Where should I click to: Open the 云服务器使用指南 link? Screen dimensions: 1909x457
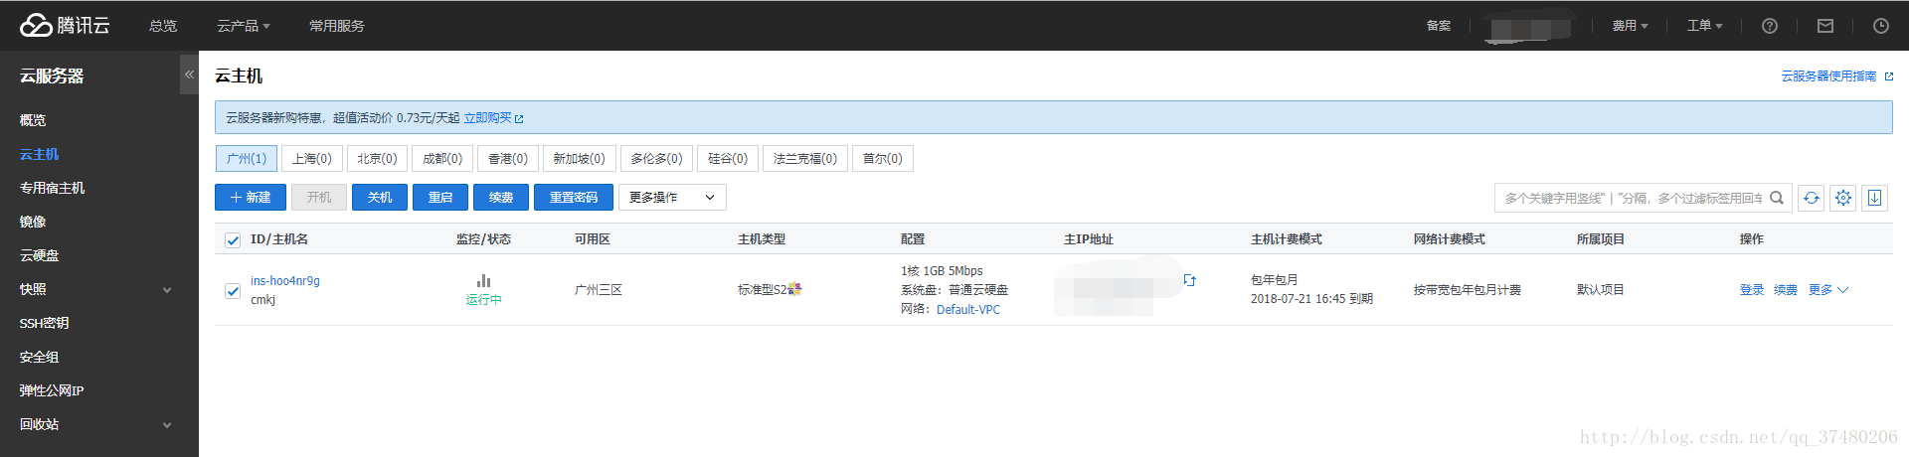click(x=1828, y=76)
